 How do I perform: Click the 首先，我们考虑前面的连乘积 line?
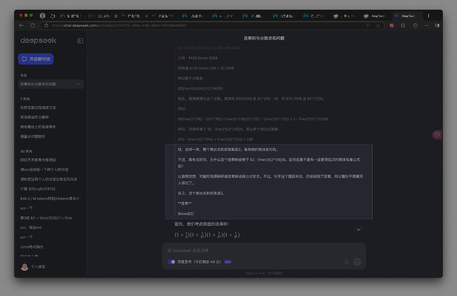[x=202, y=224]
